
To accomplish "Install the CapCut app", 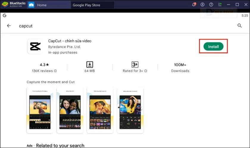I will point(213,46).
